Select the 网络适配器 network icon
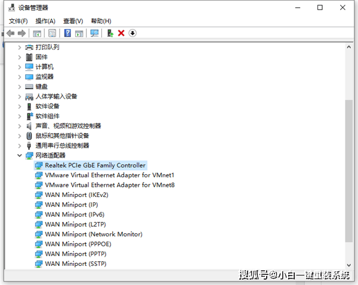Screen dimensions: 358x285 pyautogui.click(x=29, y=155)
